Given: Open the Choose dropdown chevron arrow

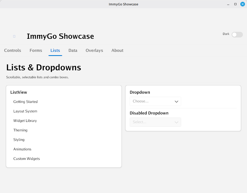Looking at the screenshot, I should (177, 101).
